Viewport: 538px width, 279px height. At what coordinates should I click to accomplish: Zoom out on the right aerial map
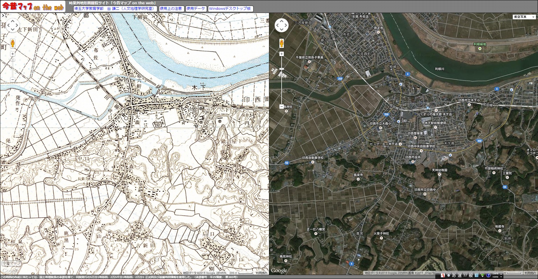[x=281, y=106]
